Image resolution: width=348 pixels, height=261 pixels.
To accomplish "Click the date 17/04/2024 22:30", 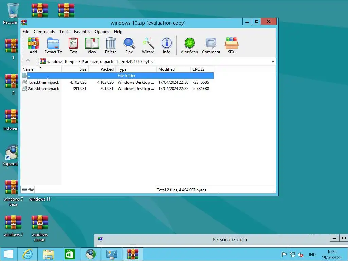I will 173,82.
